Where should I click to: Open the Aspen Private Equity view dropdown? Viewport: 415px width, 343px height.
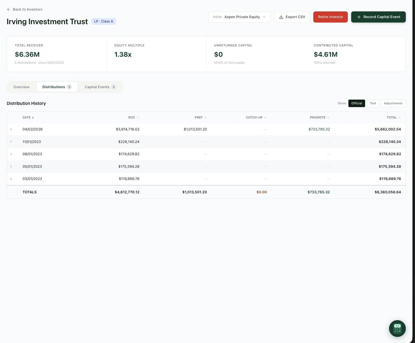click(239, 17)
